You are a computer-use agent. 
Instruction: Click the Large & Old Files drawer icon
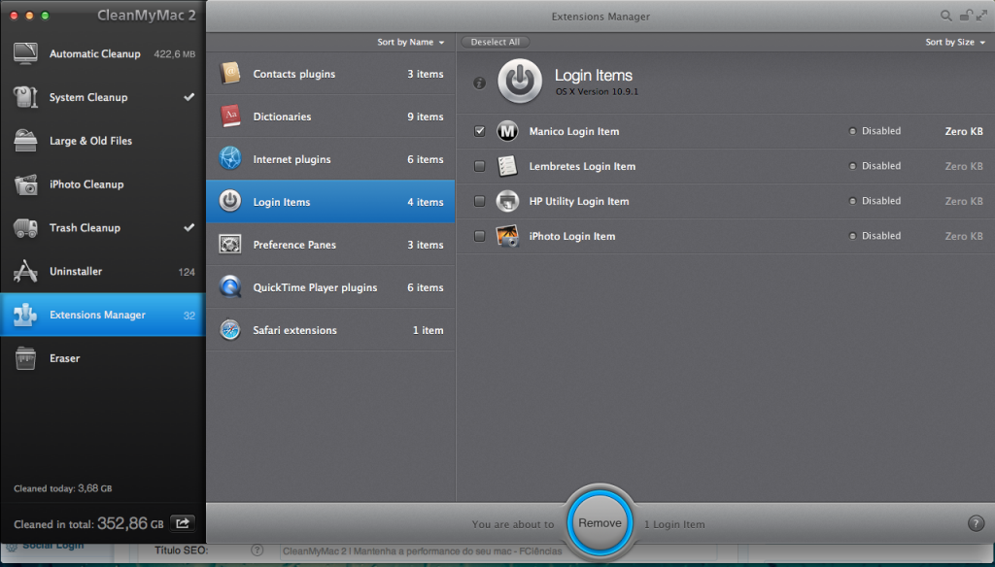click(25, 141)
